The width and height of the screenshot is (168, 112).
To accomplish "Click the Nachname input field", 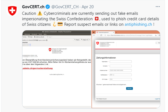I will click(120, 62).
